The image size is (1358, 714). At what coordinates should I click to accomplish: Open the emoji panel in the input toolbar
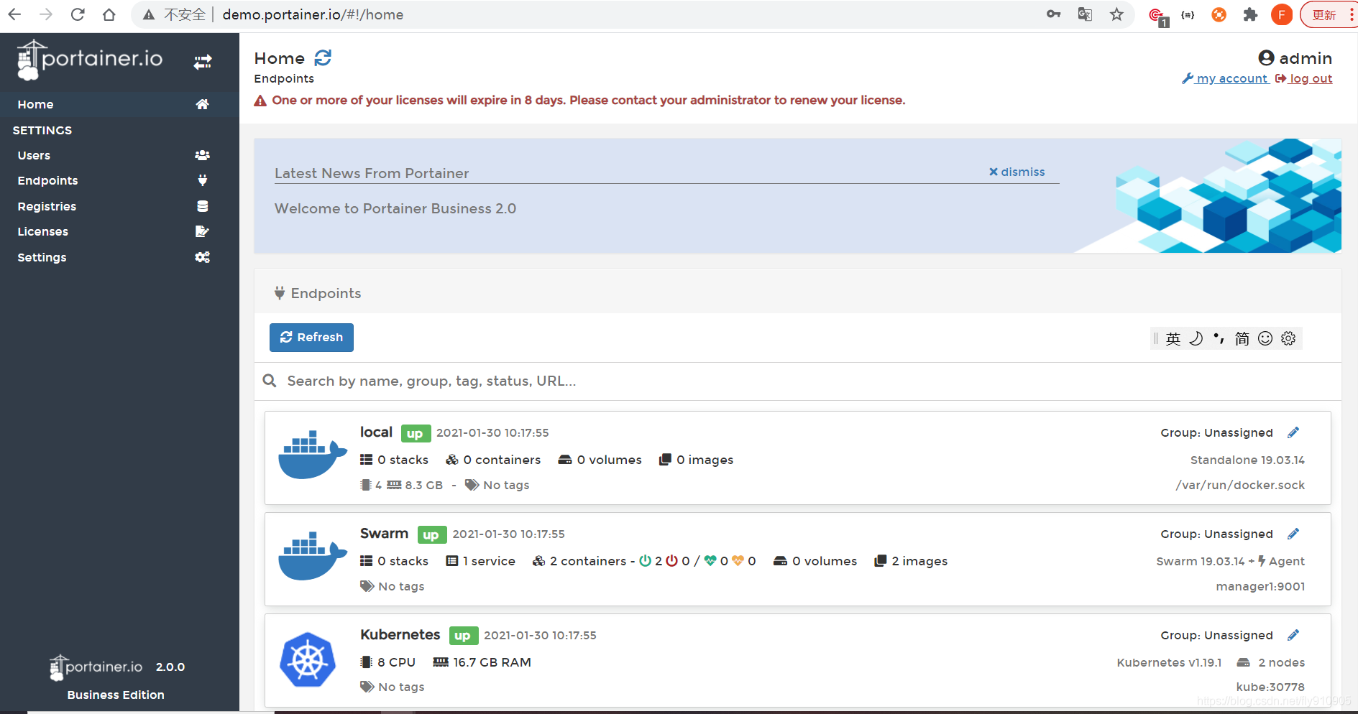[x=1265, y=338]
